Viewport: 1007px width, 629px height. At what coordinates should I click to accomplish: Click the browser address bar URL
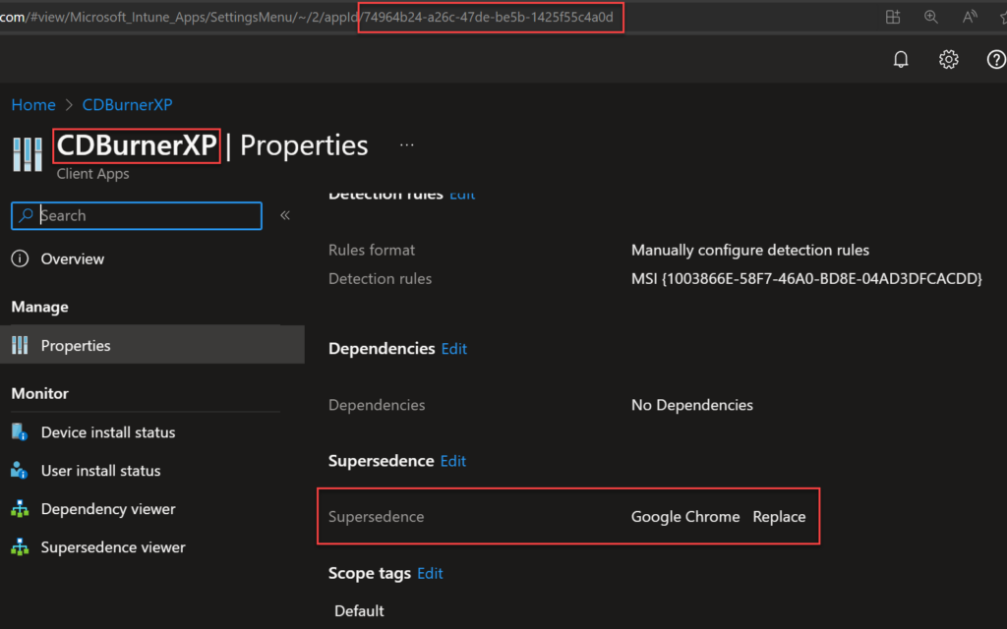[308, 18]
